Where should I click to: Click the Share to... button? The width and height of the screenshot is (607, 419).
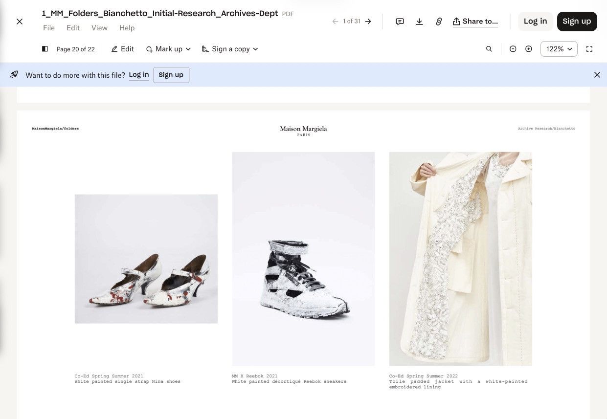tap(475, 22)
